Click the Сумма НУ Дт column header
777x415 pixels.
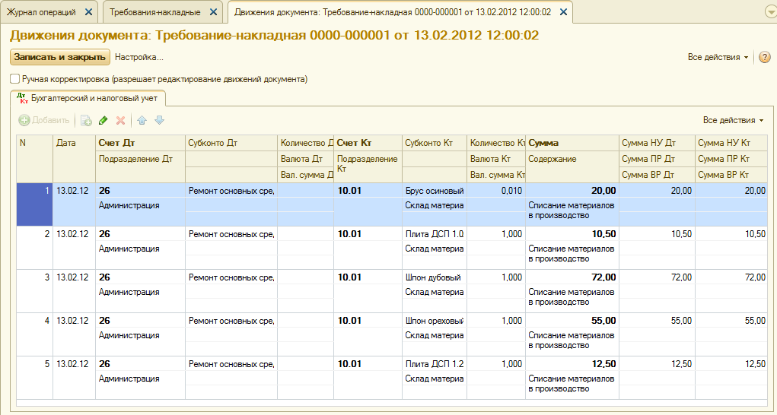click(657, 143)
